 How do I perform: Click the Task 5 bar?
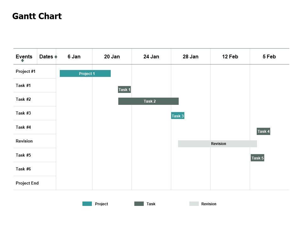pyautogui.click(x=257, y=158)
